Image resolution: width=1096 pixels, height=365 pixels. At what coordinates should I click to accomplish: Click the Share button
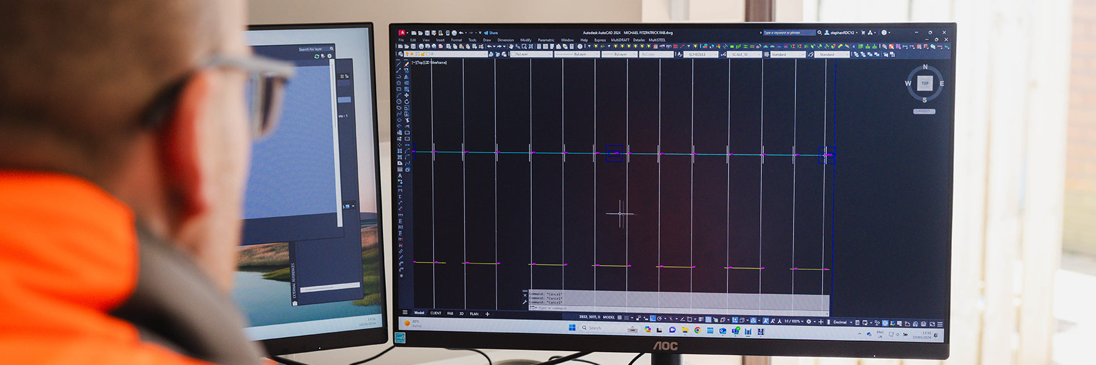pos(491,33)
